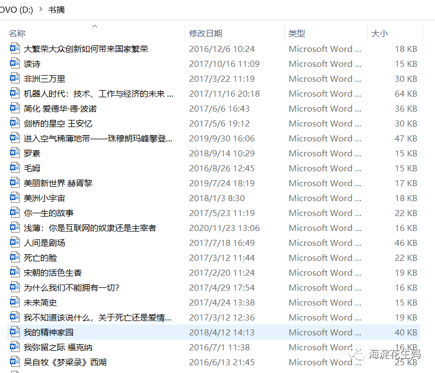Select file 简化 爱德华·德·波诺

(x=60, y=109)
